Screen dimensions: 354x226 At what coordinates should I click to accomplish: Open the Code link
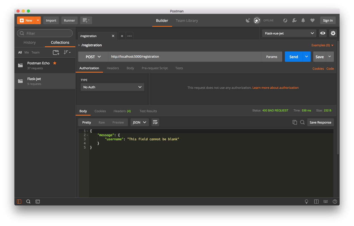[x=330, y=69]
